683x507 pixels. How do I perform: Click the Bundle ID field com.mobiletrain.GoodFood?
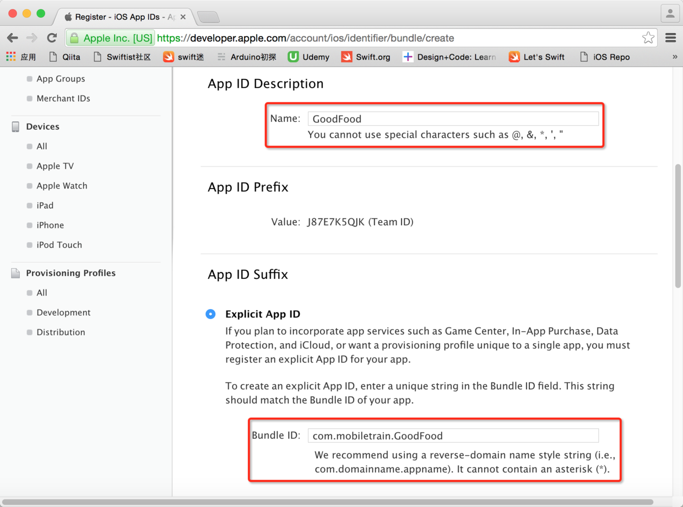click(453, 435)
